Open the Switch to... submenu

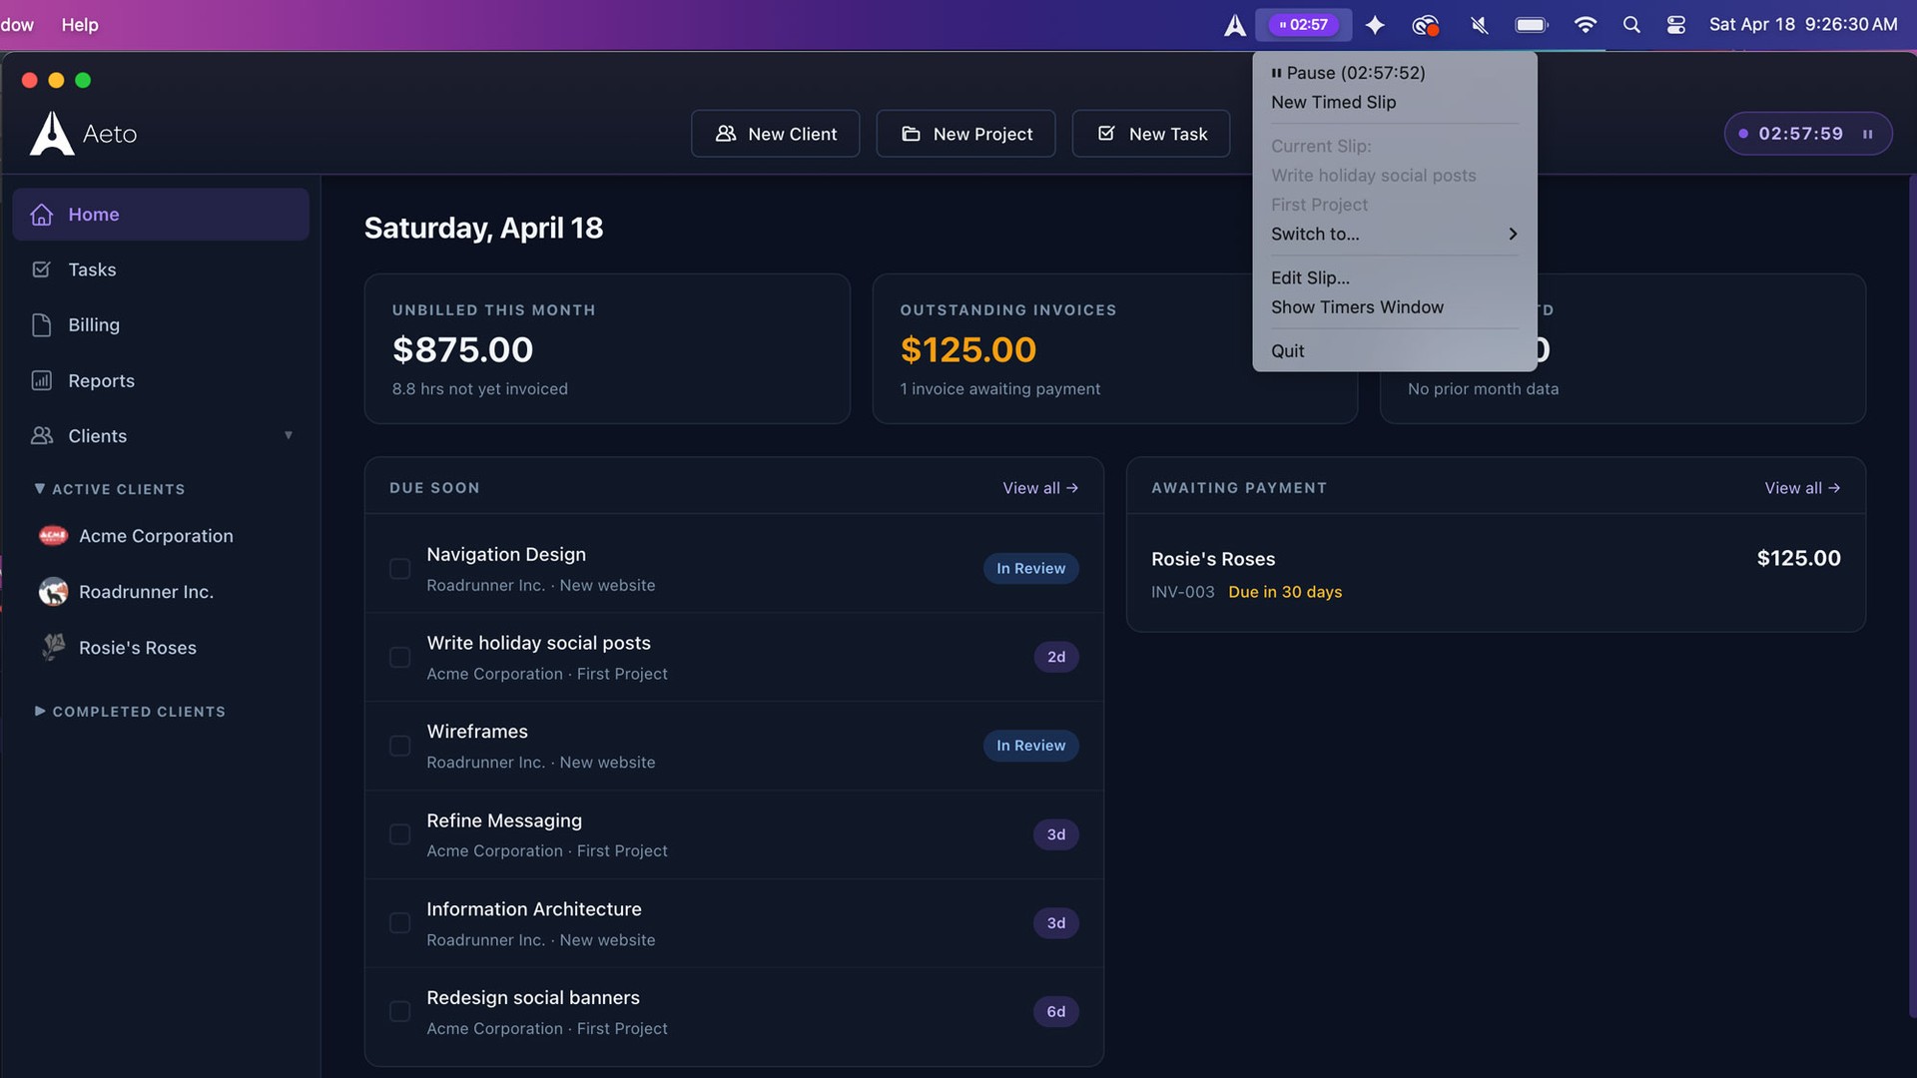click(1395, 235)
